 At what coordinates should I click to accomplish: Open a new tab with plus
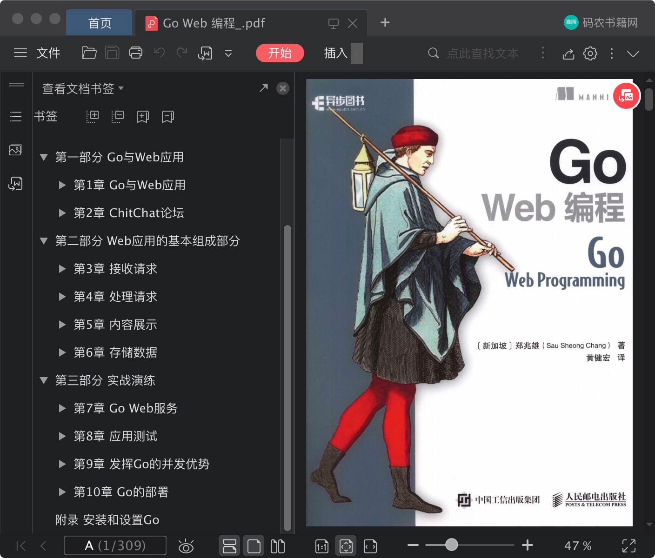[385, 22]
